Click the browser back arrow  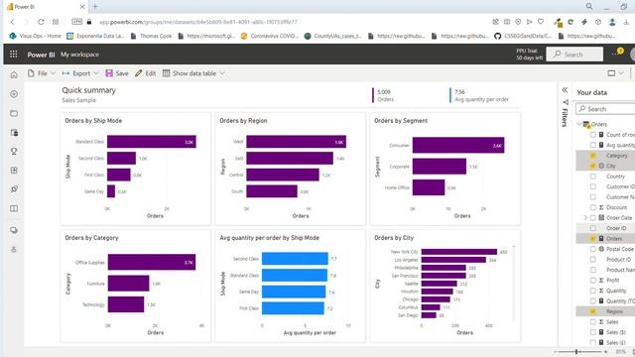coord(13,22)
